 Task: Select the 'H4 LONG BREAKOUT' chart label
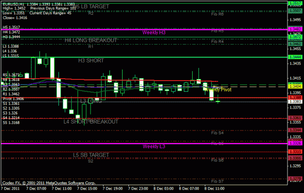coord(91,40)
